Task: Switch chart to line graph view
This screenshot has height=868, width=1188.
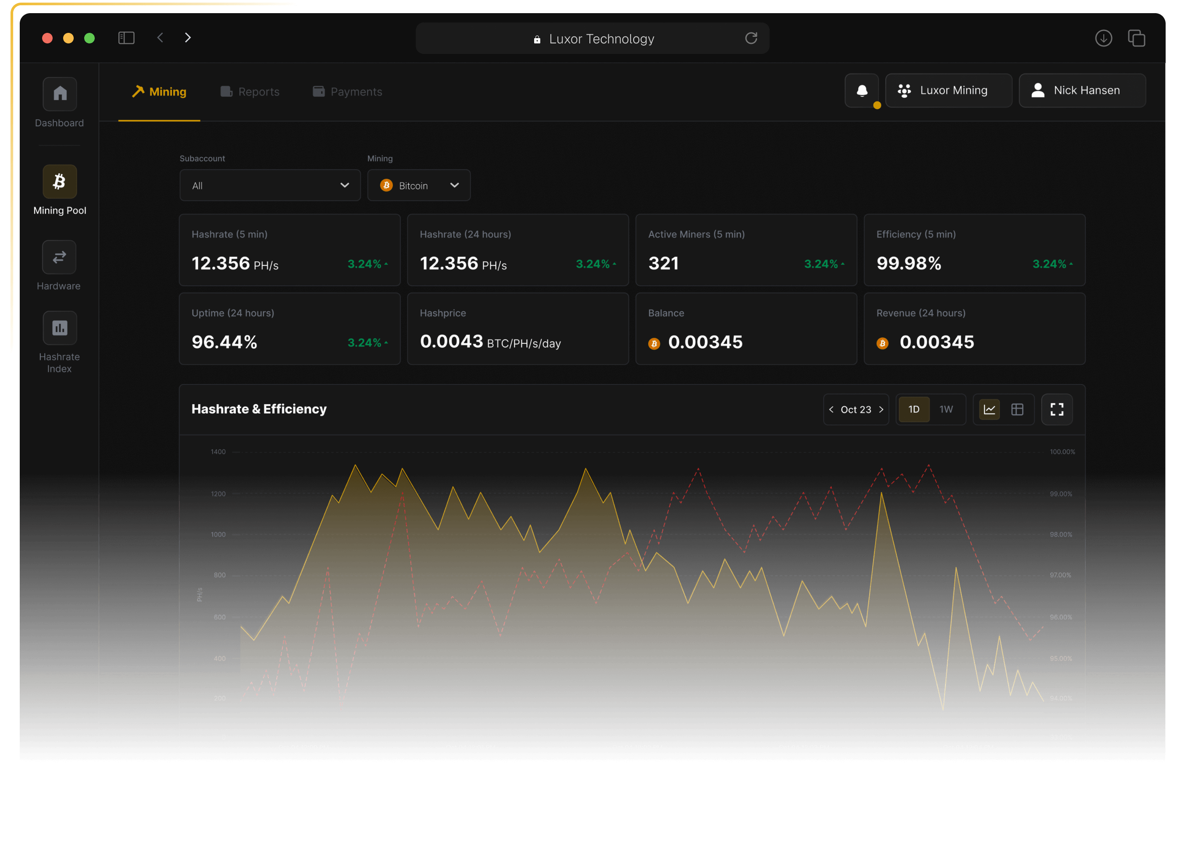Action: tap(989, 409)
